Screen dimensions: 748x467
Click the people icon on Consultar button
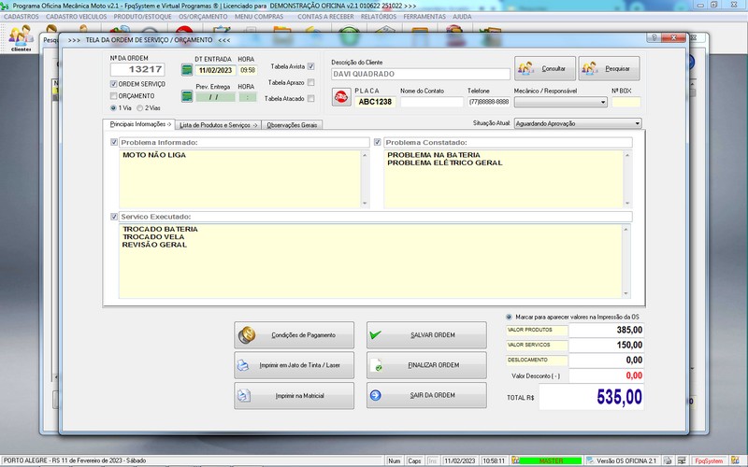coord(525,68)
